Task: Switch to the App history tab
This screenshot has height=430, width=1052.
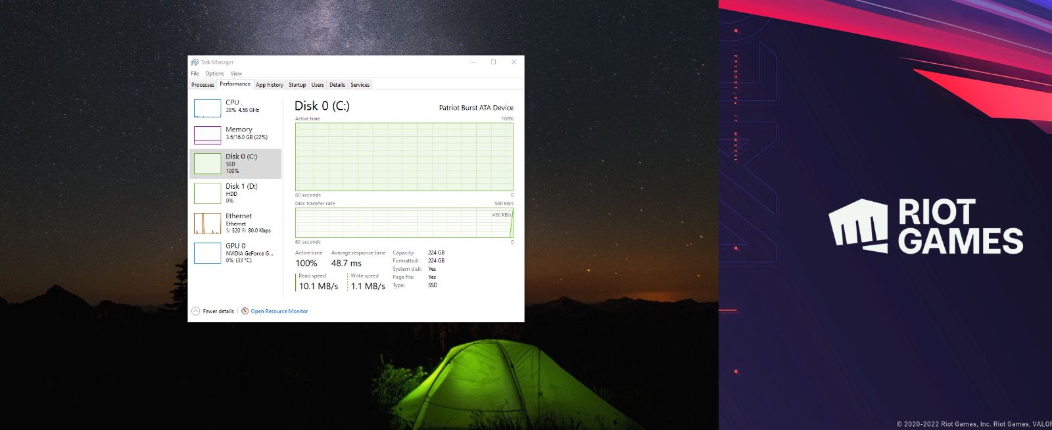Action: pos(270,85)
